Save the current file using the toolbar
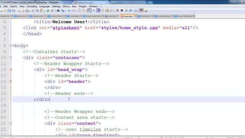Image resolution: width=245 pixels, height=138 pixels. [9, 10]
